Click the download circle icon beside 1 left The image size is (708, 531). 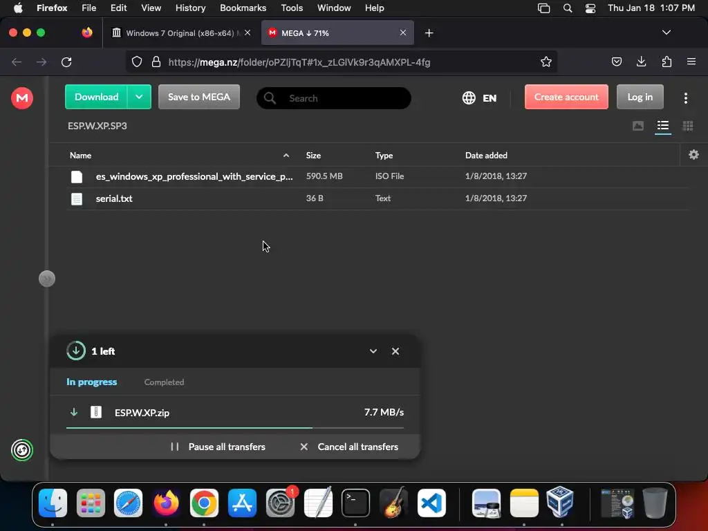(x=76, y=351)
